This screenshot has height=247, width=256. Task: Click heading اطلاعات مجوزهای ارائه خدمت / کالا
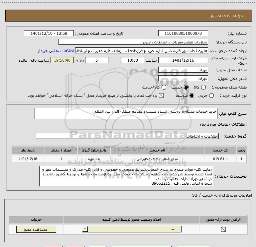pyautogui.click(x=222, y=195)
